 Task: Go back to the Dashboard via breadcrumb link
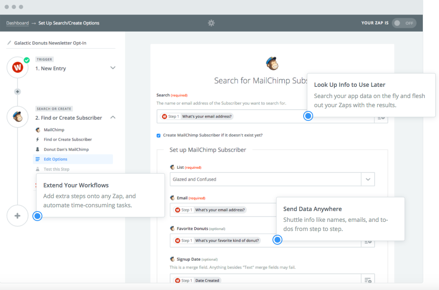(17, 23)
